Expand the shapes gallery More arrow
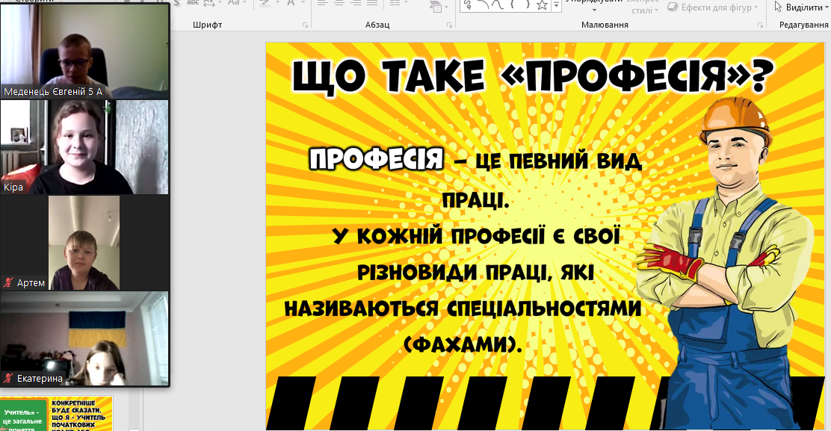 [x=556, y=5]
